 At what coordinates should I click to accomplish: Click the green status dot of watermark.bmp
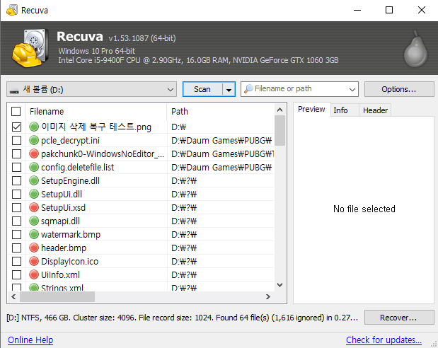coord(34,234)
